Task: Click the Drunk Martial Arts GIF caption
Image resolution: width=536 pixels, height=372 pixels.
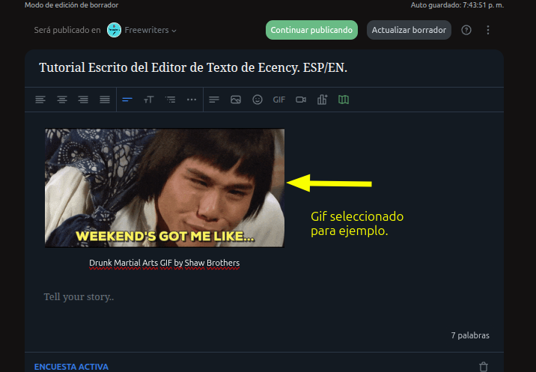Action: [x=165, y=263]
